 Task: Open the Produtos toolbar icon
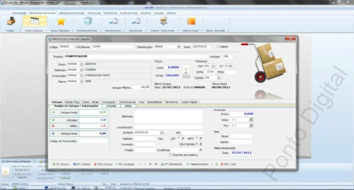click(11, 22)
